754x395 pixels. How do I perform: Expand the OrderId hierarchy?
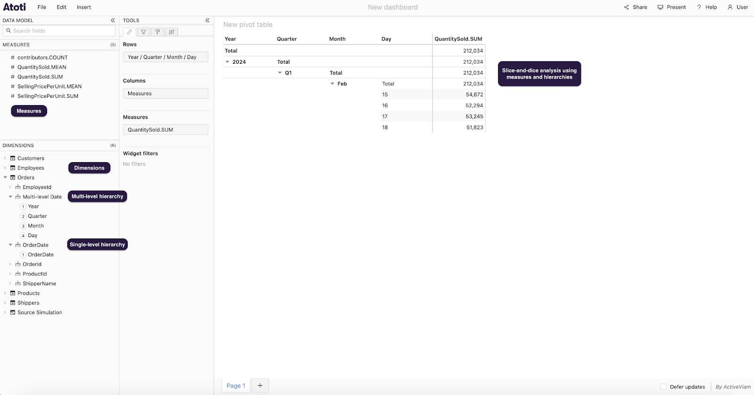[x=10, y=264]
